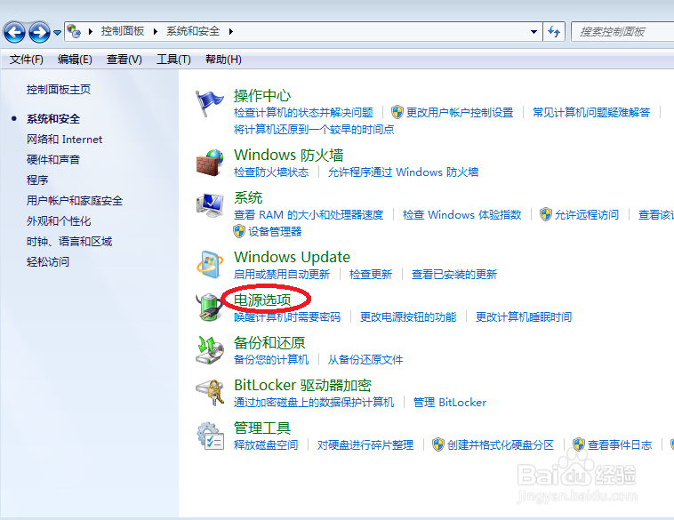Select 系统和安全 in sidebar
The height and width of the screenshot is (520, 674).
[x=53, y=119]
